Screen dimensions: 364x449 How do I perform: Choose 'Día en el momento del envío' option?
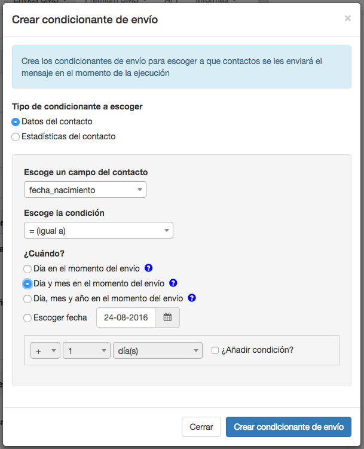pos(27,269)
